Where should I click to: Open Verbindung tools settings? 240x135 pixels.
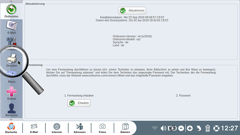[11, 44]
